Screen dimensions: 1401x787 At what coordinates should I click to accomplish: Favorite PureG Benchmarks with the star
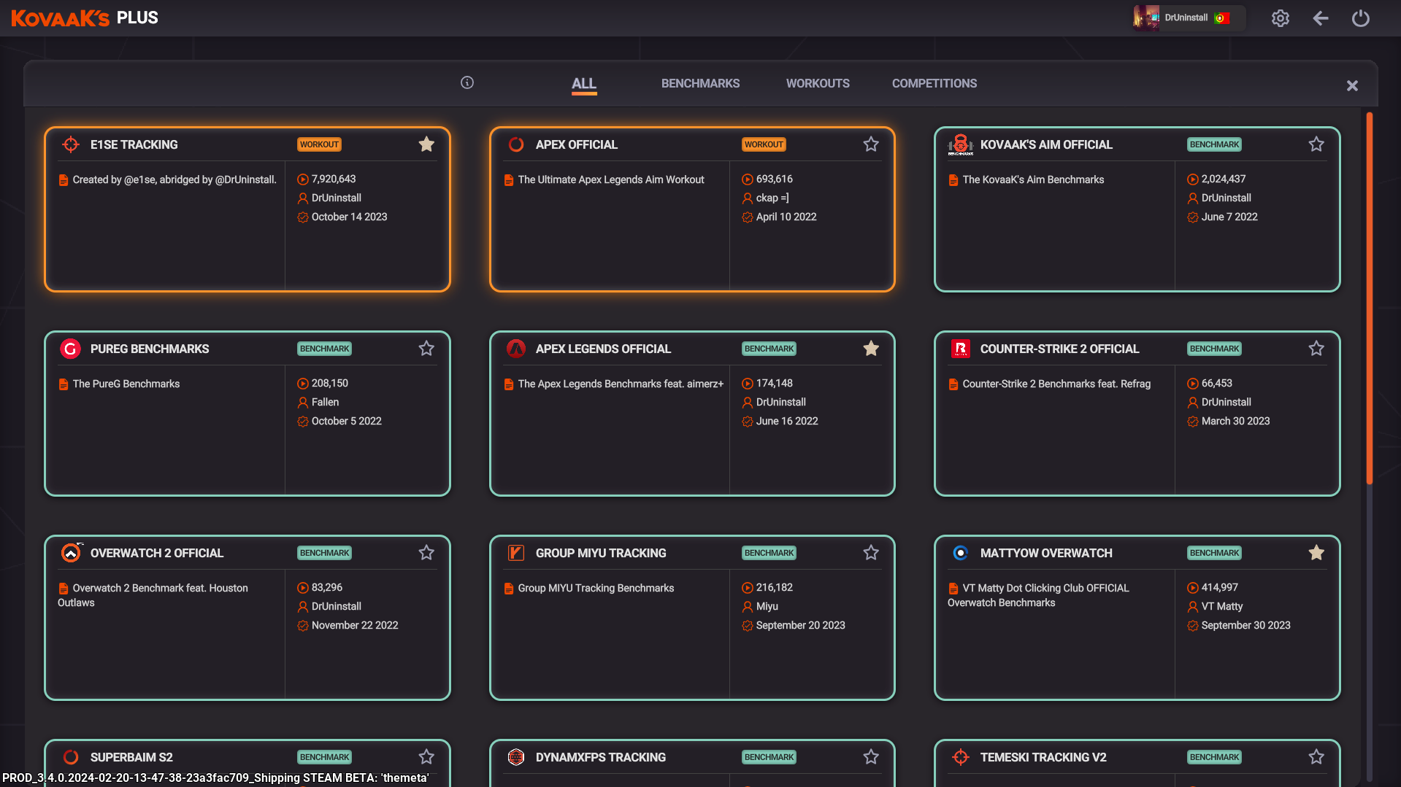(x=426, y=349)
